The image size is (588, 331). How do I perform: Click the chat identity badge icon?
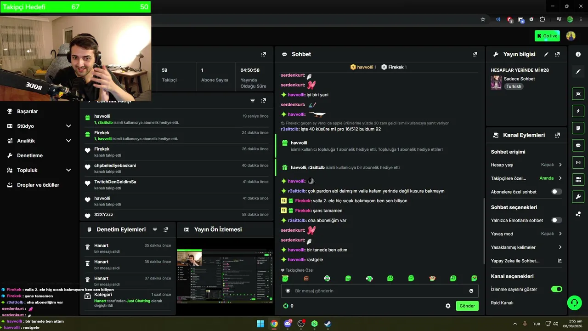288,291
